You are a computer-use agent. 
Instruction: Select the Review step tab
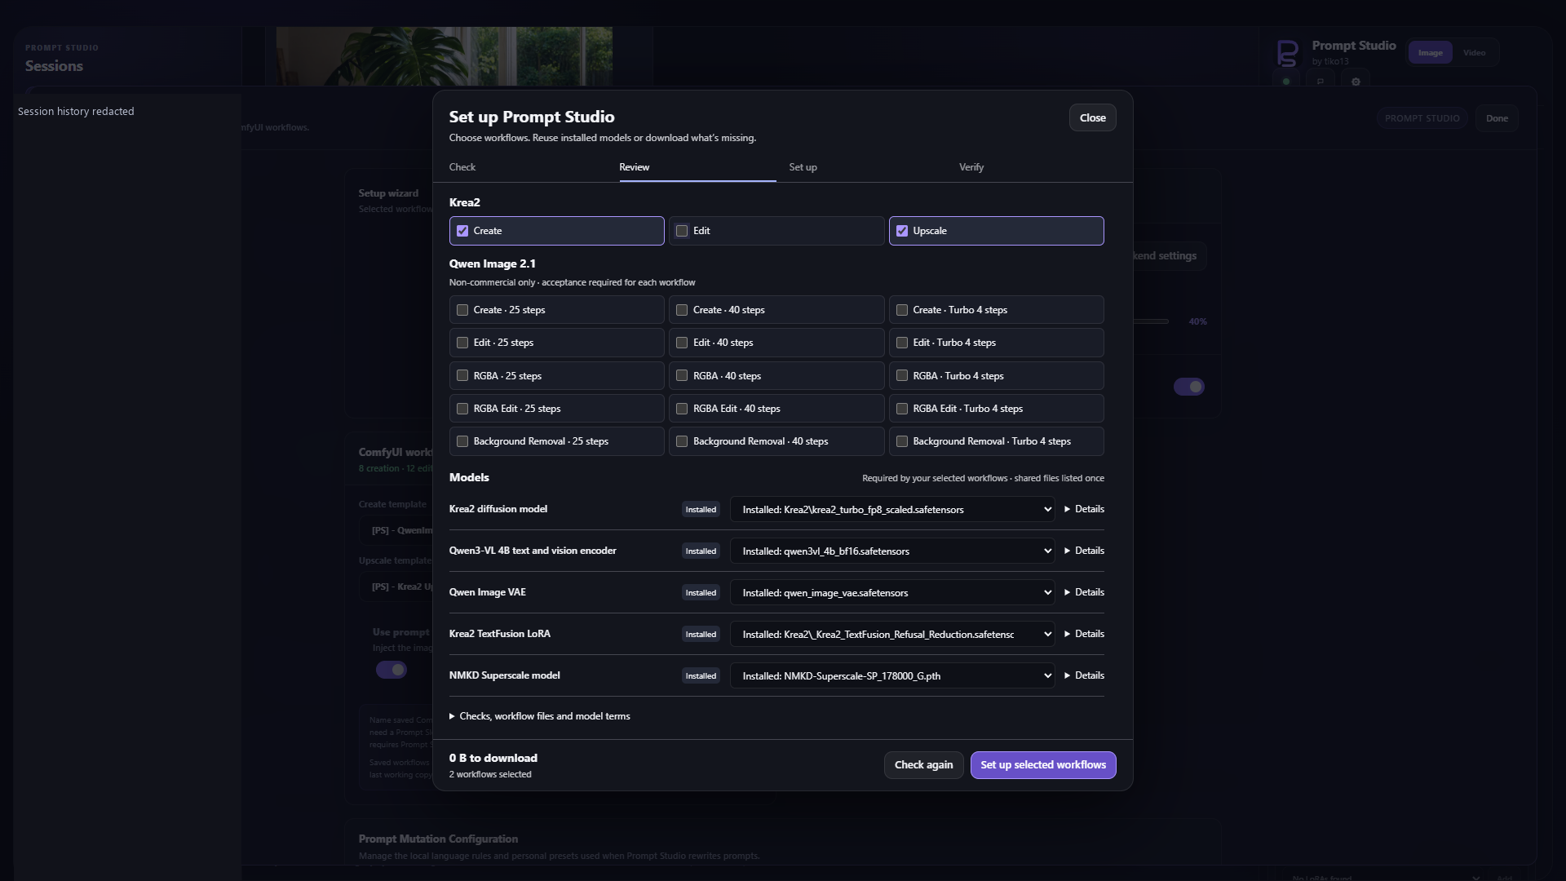634,167
